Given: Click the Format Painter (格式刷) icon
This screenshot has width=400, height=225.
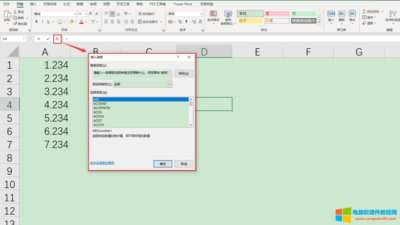Looking at the screenshot, I should [15, 24].
